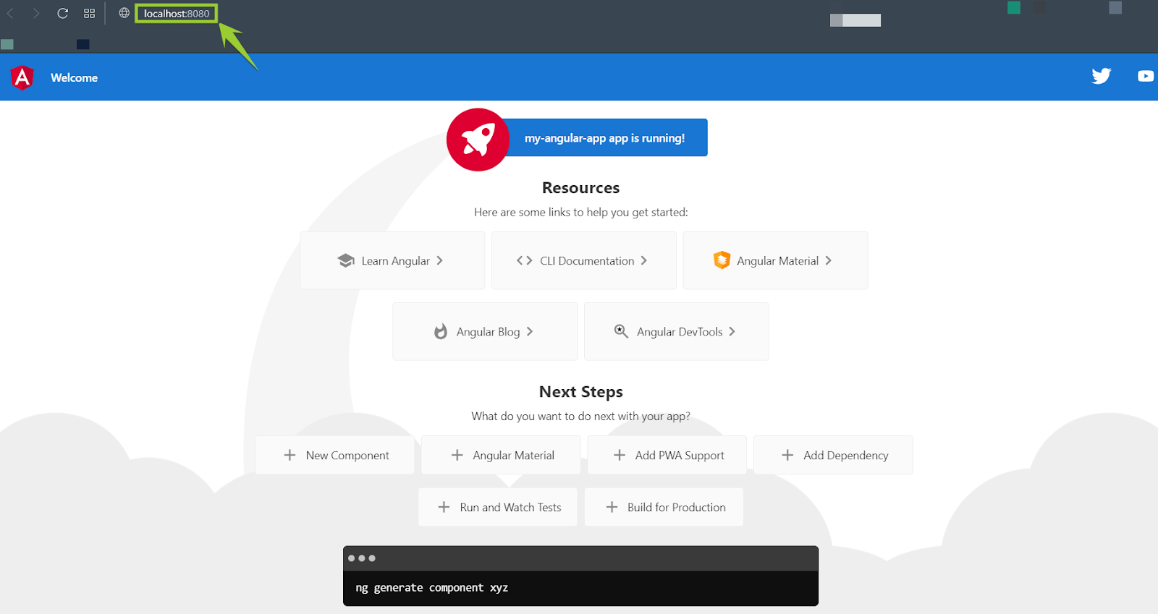Click the graduation cap Learn Angular icon

point(345,260)
